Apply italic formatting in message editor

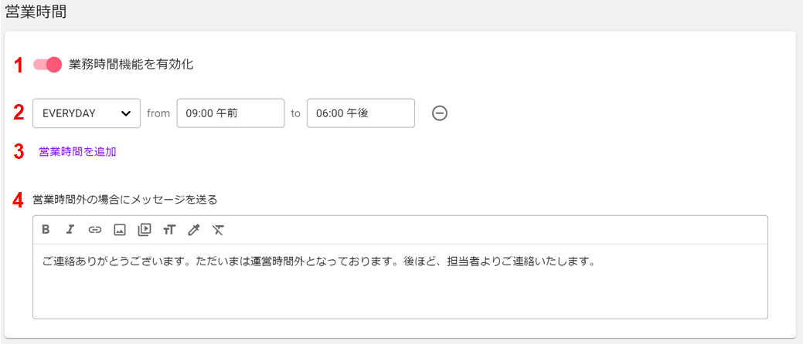(70, 230)
